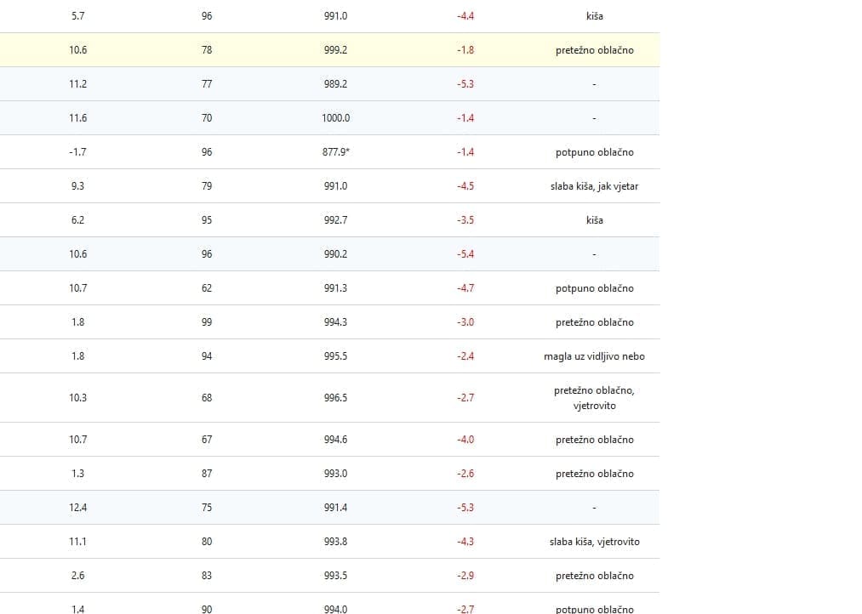Select the 'slaba kiša, jak vjetar' cell
The image size is (862, 614).
(594, 186)
